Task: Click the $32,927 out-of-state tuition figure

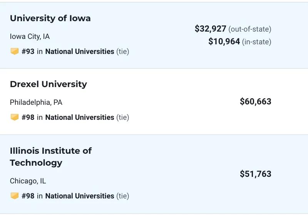Action: coord(210,29)
